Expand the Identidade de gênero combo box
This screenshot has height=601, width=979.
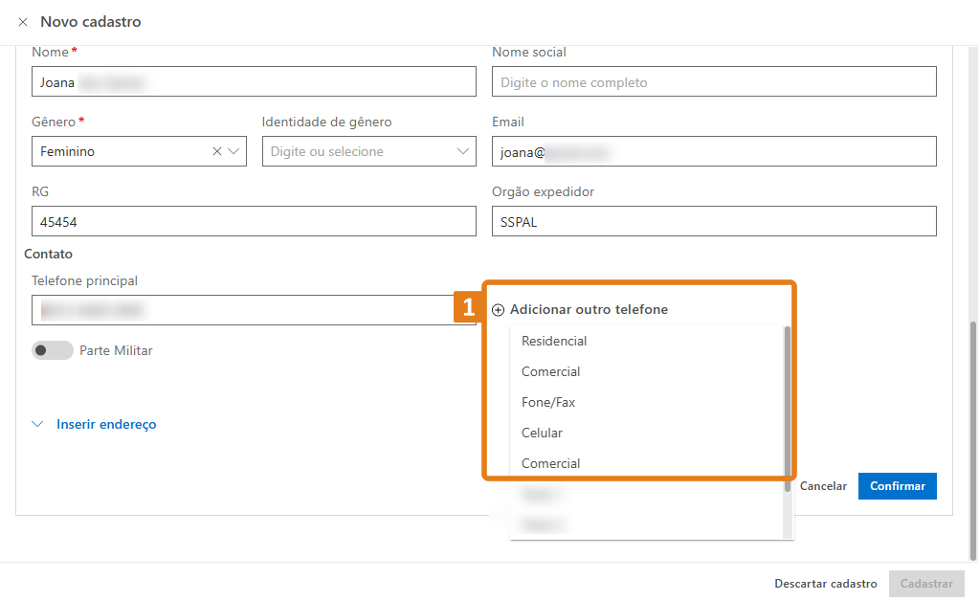(463, 151)
